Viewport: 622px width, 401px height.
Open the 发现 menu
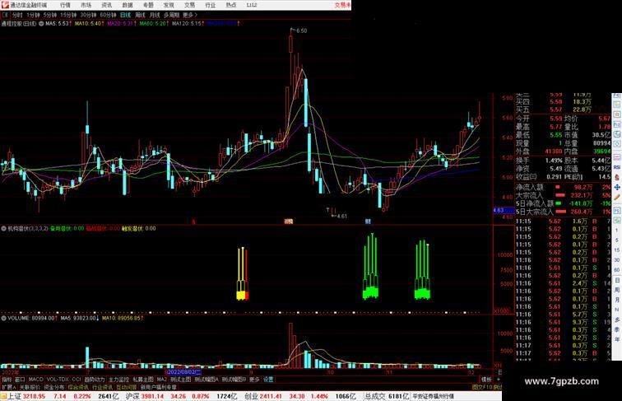(x=169, y=5)
